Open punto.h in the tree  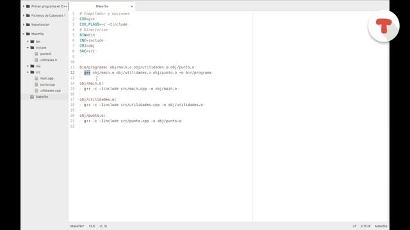click(x=45, y=54)
